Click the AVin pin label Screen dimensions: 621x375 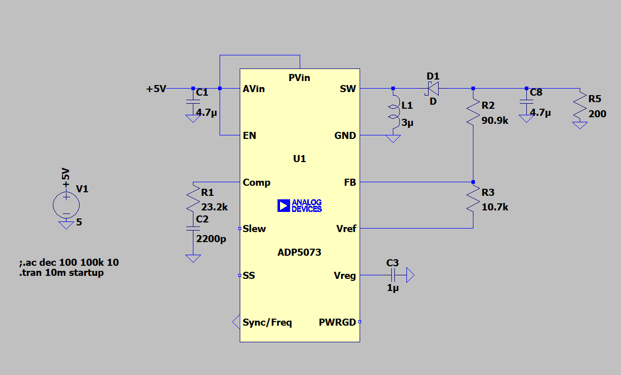[x=254, y=89]
